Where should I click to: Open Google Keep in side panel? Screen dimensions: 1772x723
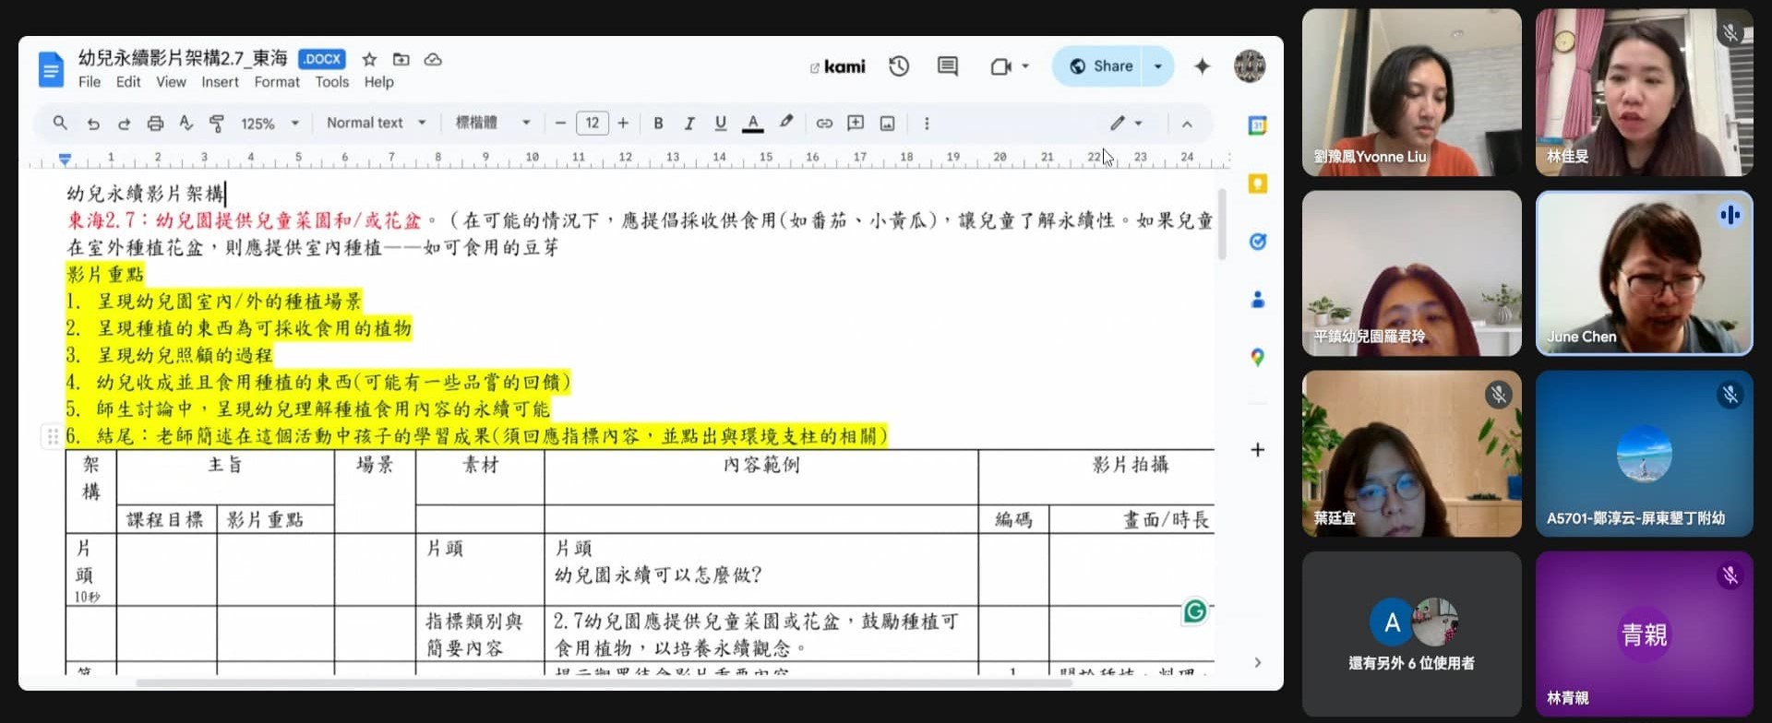pyautogui.click(x=1257, y=184)
